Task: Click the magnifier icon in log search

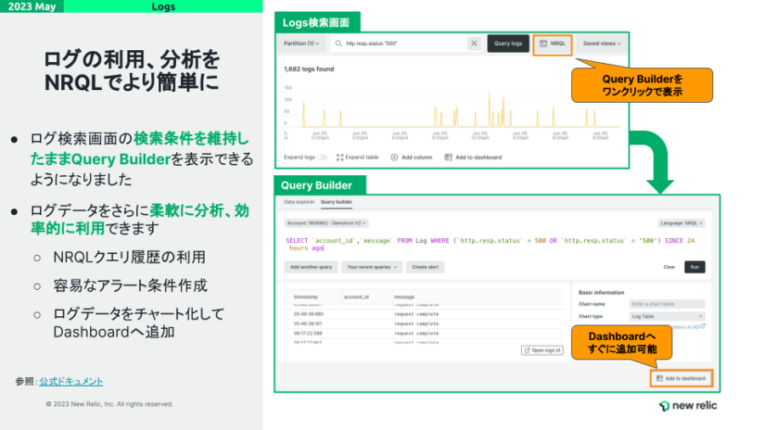Action: coord(338,43)
